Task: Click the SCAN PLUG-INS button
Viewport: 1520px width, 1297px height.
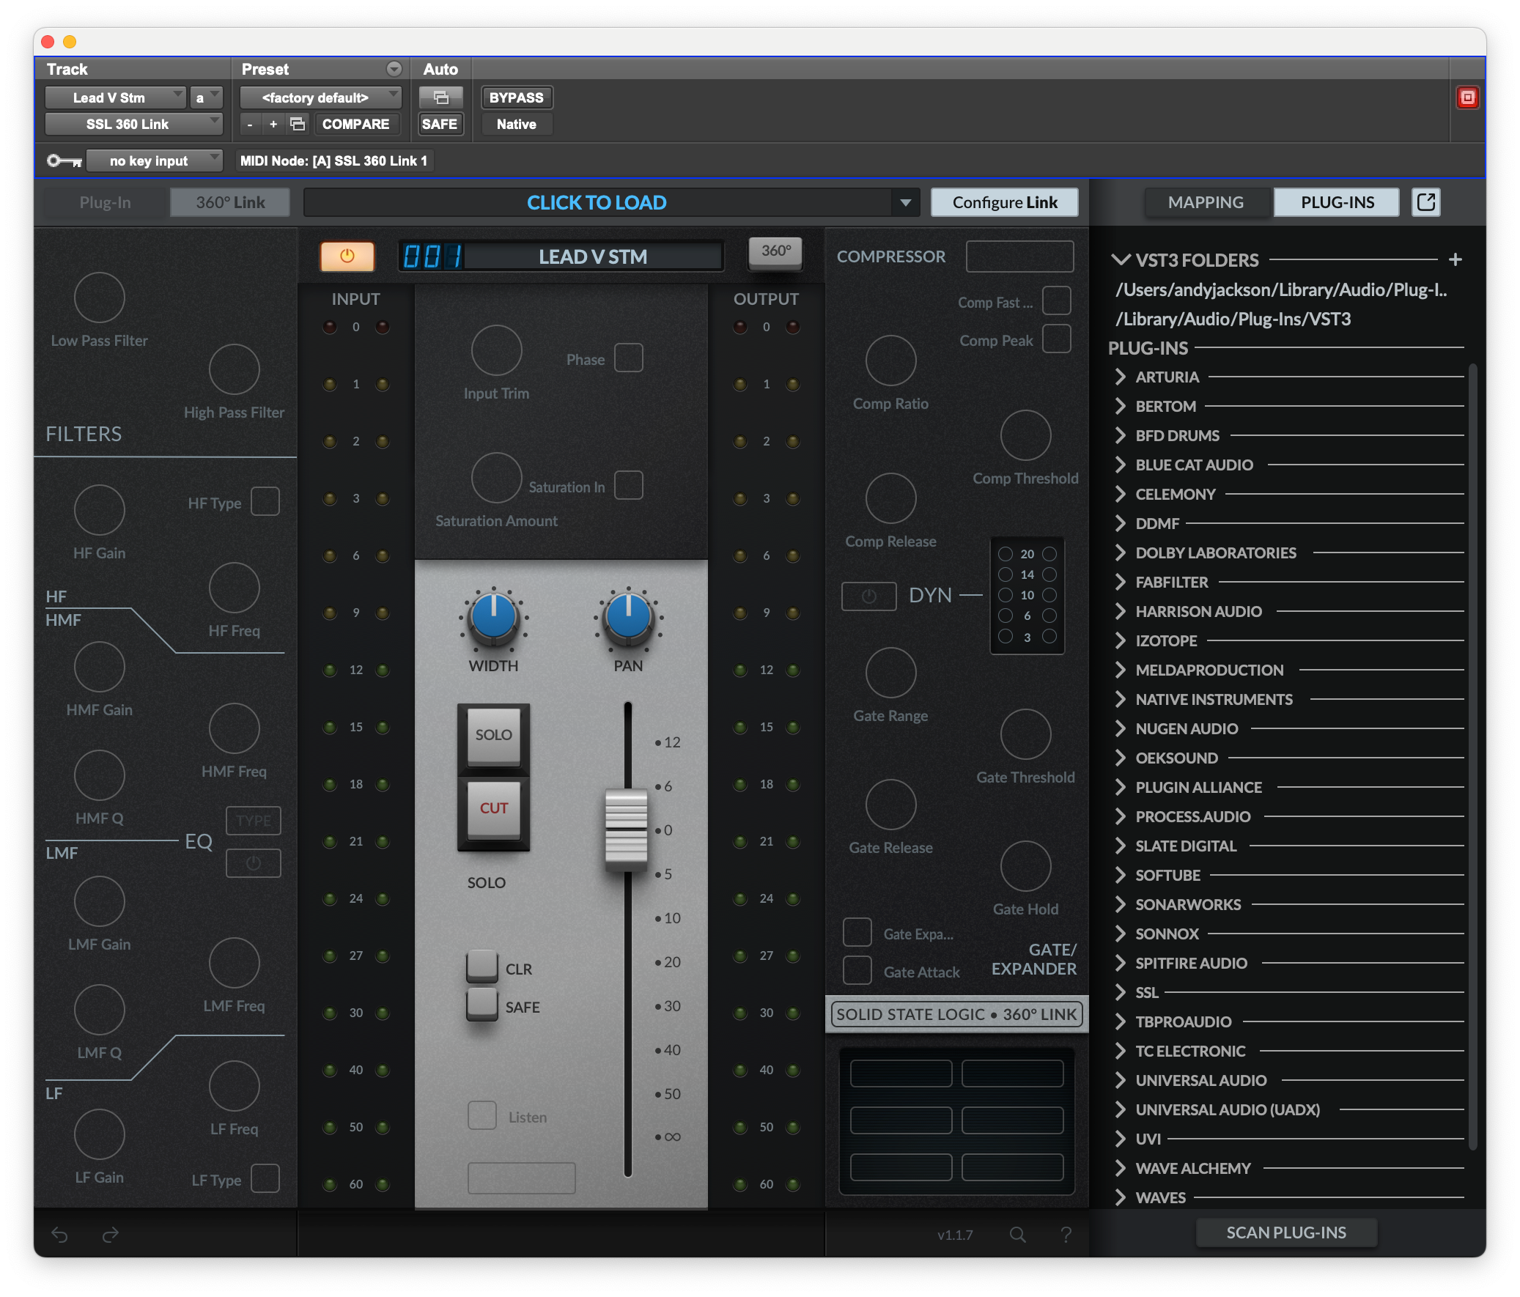Action: pos(1286,1233)
